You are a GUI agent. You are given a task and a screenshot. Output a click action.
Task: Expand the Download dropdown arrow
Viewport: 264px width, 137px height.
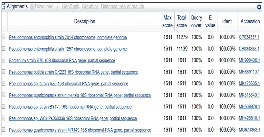click(58, 7)
